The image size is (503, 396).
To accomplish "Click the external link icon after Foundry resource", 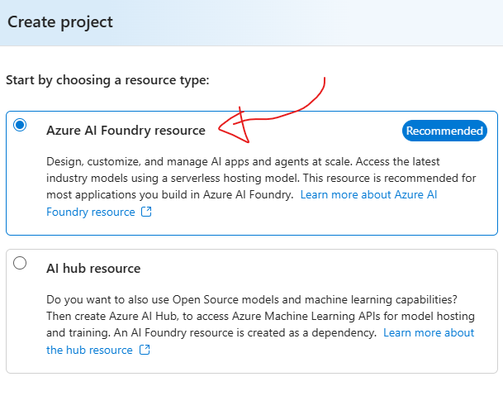I will click(x=146, y=212).
